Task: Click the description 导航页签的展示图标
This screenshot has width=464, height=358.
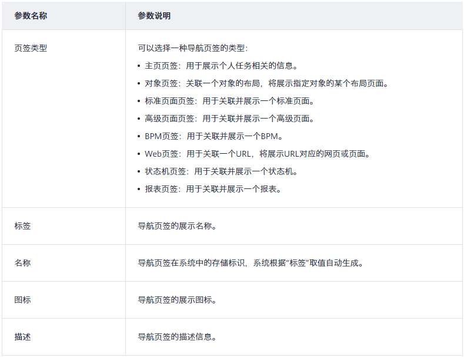Action: click(x=177, y=300)
